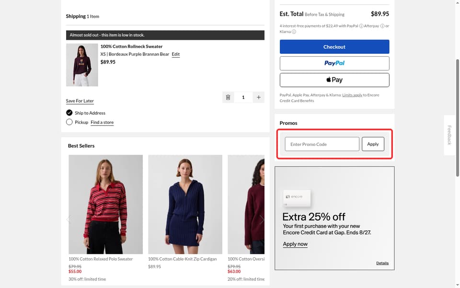Open Afterpay info icon in payment note
The image size is (460, 288).
click(382, 26)
